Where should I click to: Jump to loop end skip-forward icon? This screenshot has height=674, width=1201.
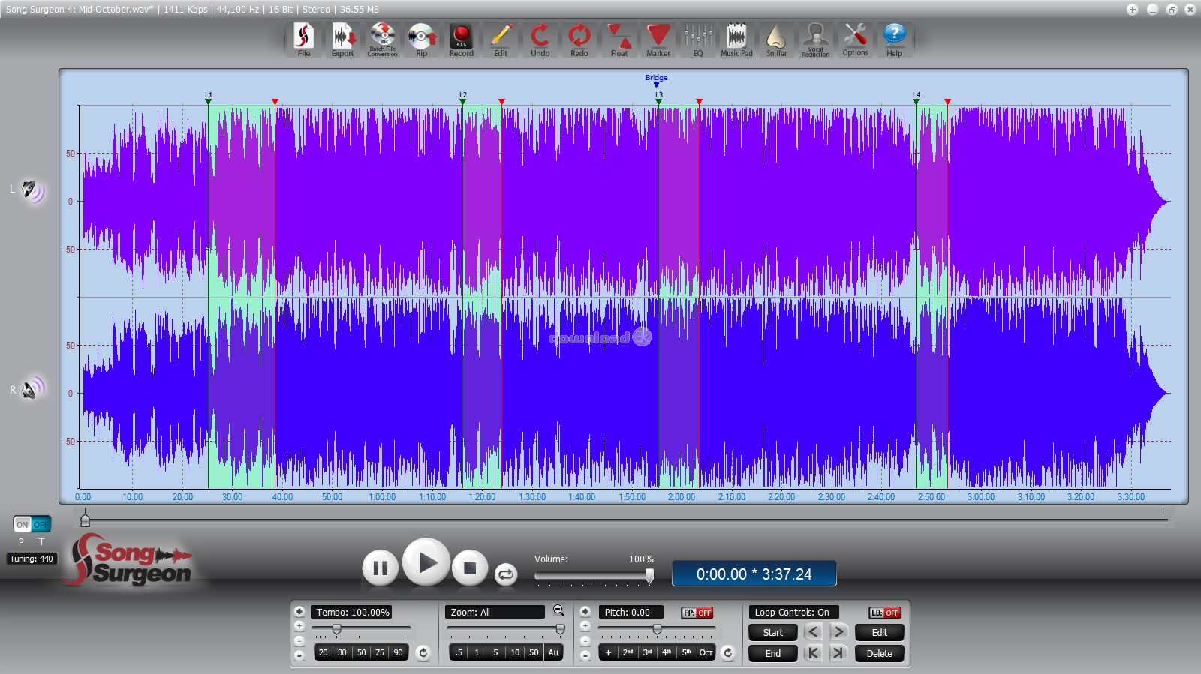click(x=838, y=652)
